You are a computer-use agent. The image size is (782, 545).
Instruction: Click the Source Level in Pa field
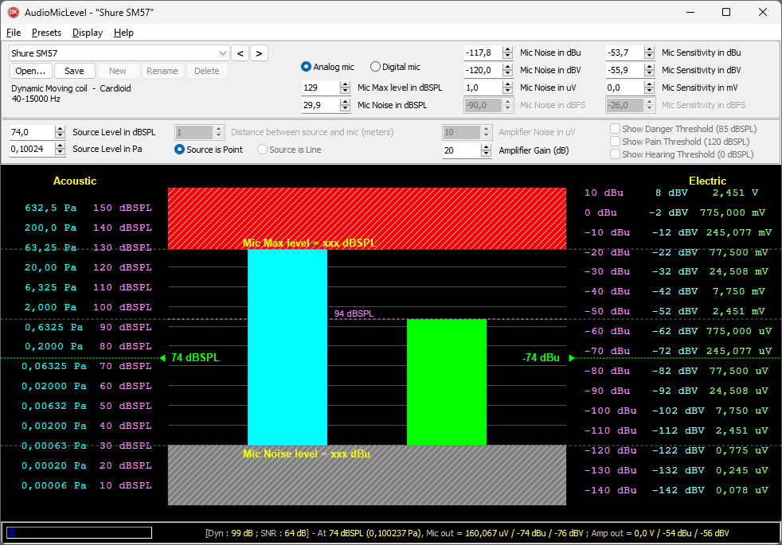click(31, 150)
